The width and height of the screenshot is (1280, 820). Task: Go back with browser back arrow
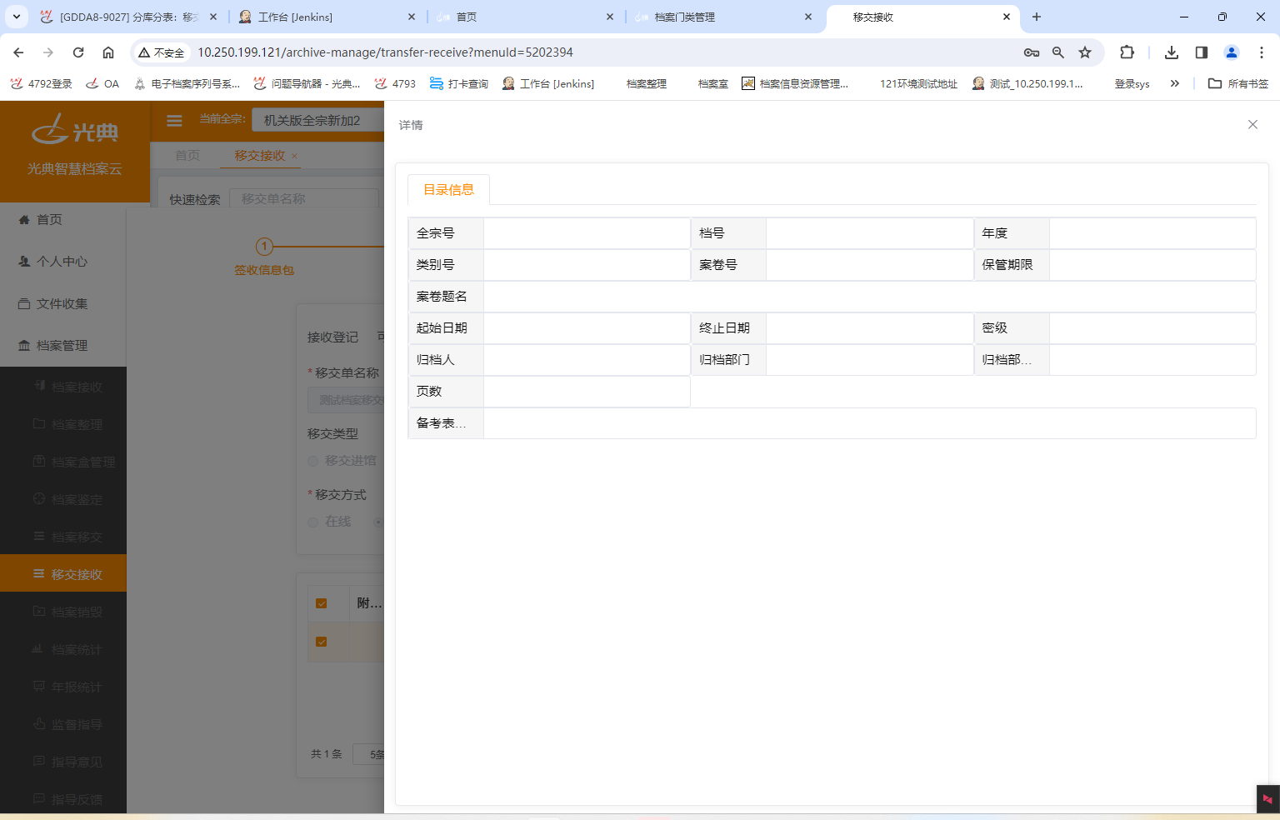(18, 52)
